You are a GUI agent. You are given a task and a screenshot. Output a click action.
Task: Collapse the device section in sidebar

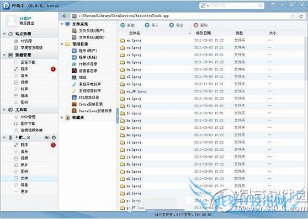tap(4, 138)
